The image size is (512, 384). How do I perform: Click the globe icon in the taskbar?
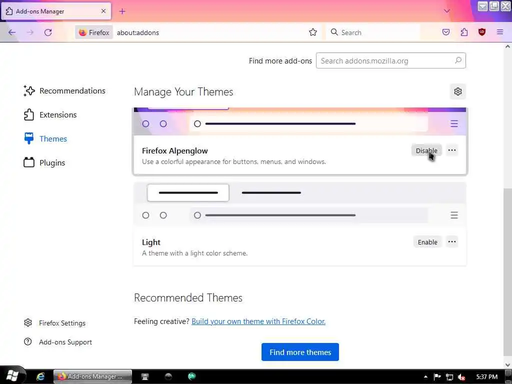[x=191, y=376]
